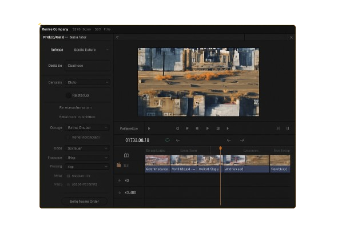Toggle the checkbox below Rorinc Onuber dropdown

[69, 137]
